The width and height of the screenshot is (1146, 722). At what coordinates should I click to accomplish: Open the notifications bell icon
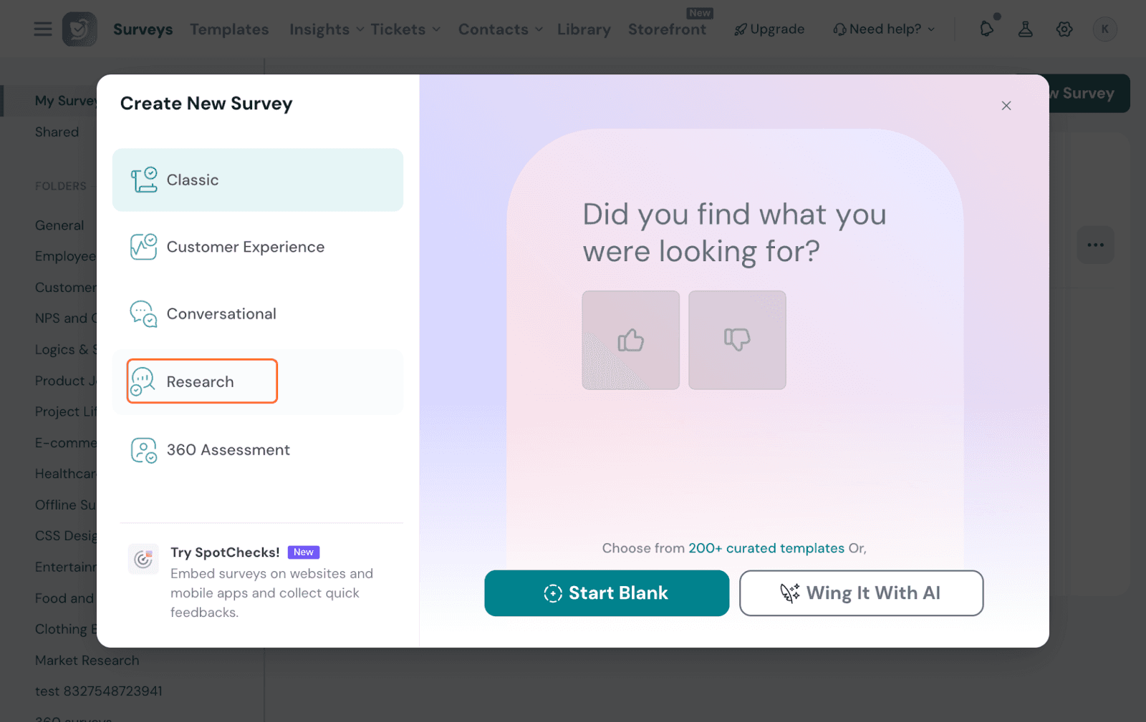coord(987,29)
